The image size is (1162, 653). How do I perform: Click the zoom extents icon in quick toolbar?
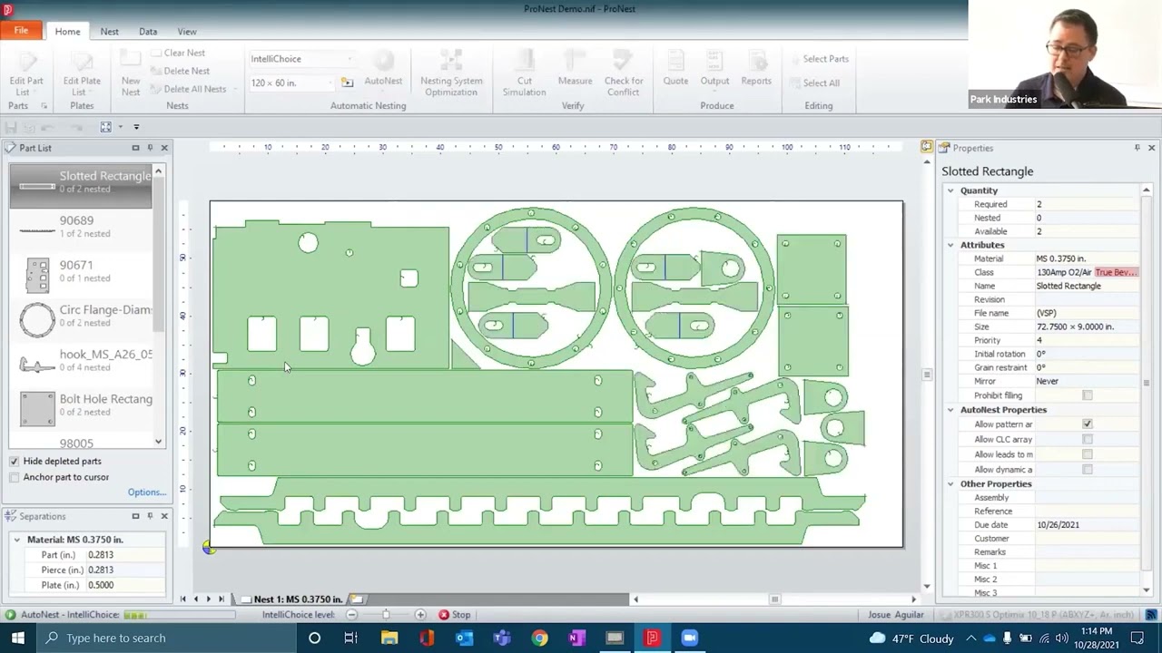(x=106, y=127)
